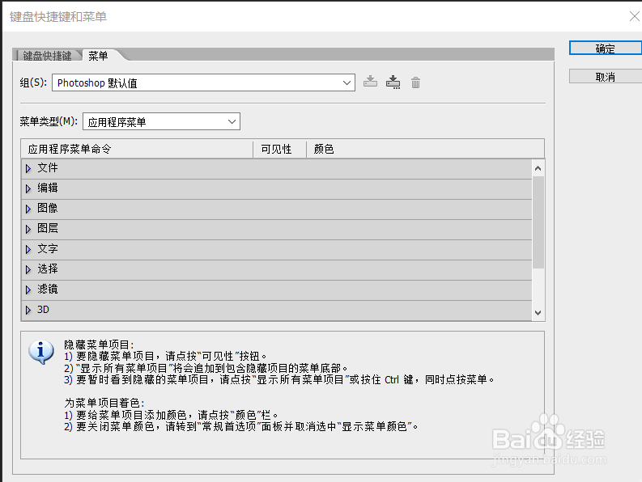
Task: Click the 为菜单项目着色 help heading
Action: 104,403
